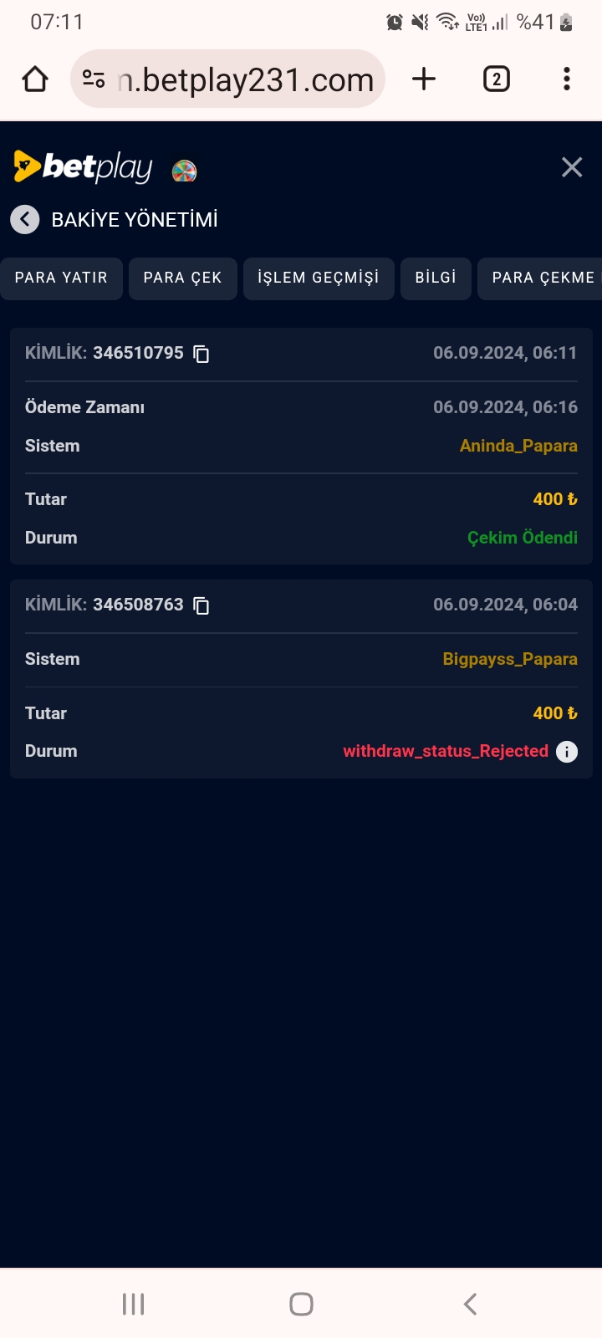Switch to the Para Yatır tab
The width and height of the screenshot is (602, 1338).
coord(61,278)
